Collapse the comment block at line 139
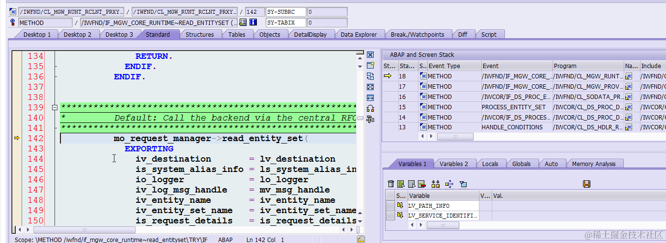Viewport: 666px width, 243px height. pyautogui.click(x=55, y=108)
